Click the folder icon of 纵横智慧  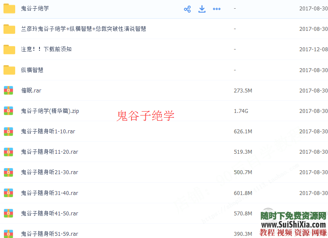[9, 70]
